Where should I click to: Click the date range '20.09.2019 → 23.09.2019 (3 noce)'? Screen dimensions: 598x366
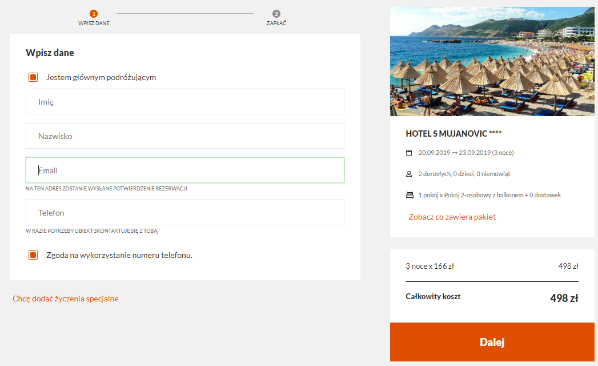pyautogui.click(x=466, y=153)
